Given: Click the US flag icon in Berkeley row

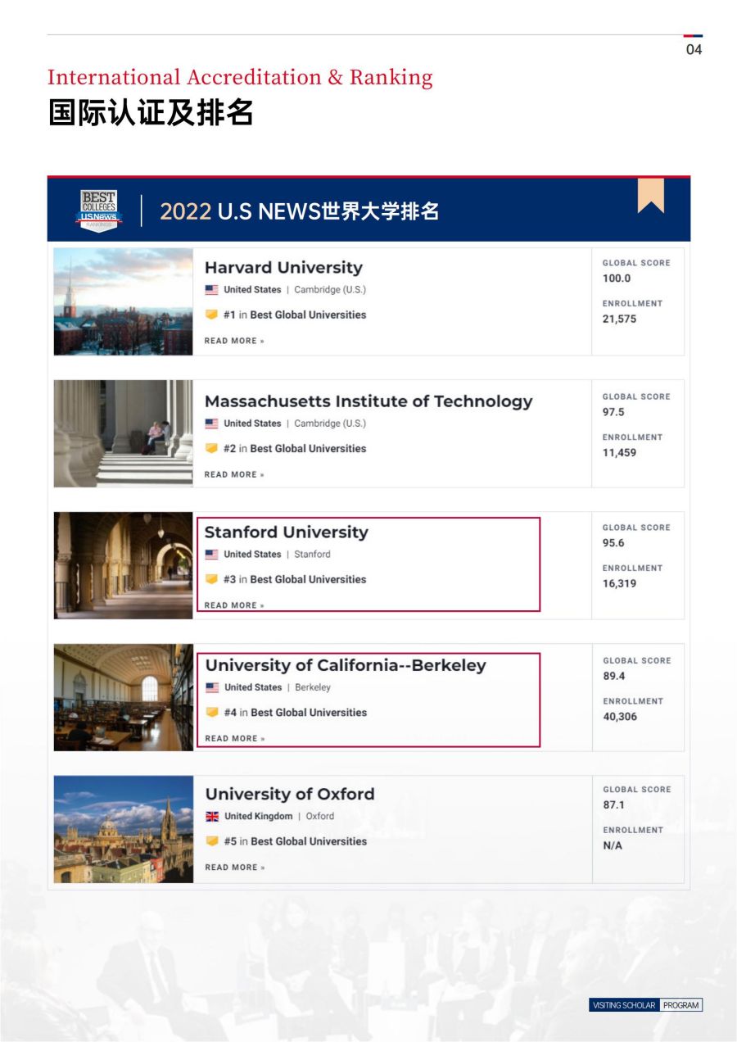Looking at the screenshot, I should point(212,687).
